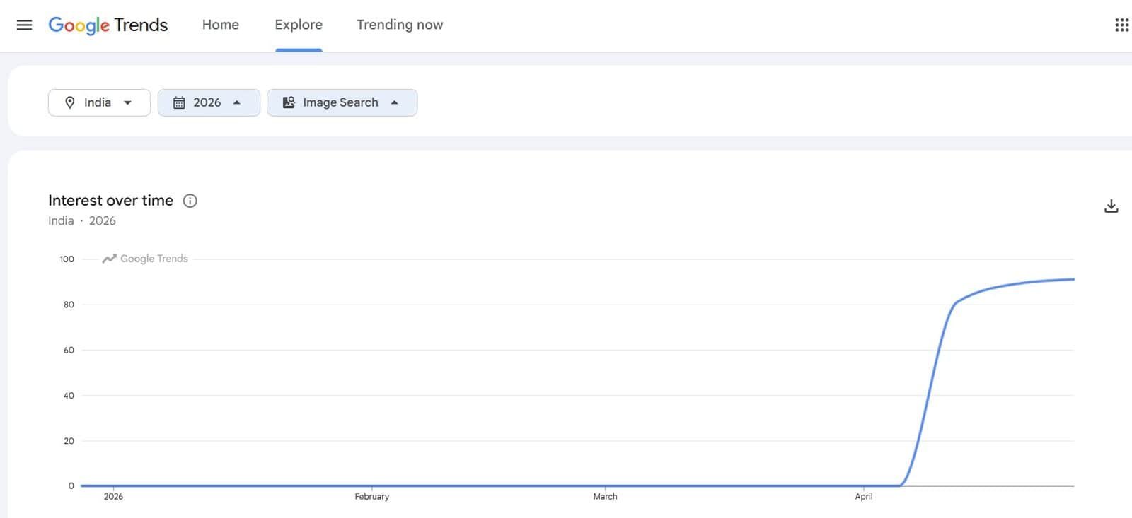Open the hamburger main menu

click(24, 25)
